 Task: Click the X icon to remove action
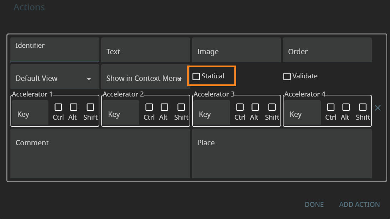click(x=378, y=108)
